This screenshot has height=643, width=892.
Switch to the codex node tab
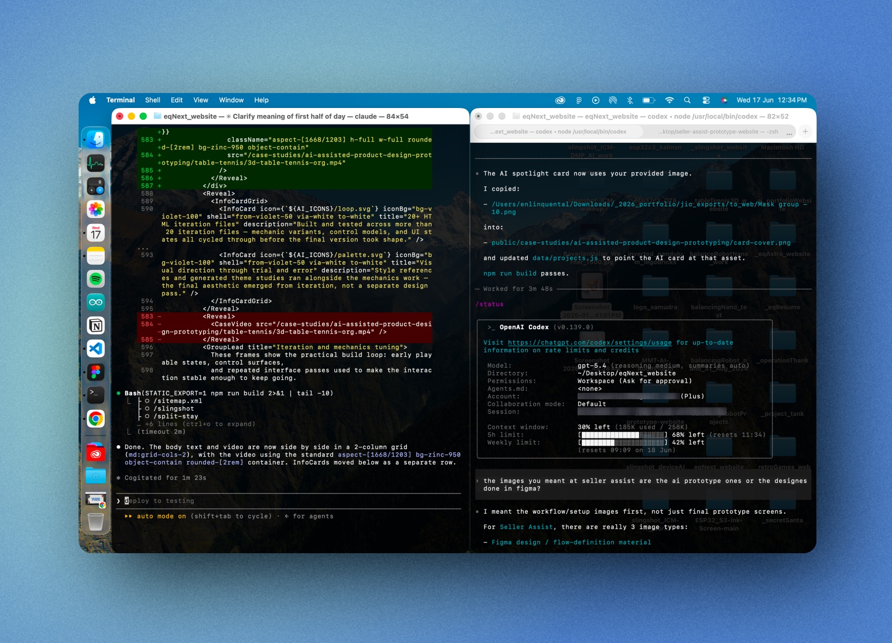pos(558,131)
